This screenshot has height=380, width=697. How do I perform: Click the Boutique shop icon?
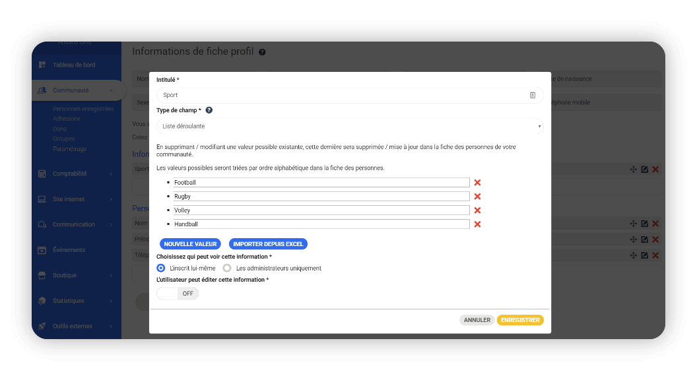pyautogui.click(x=42, y=275)
